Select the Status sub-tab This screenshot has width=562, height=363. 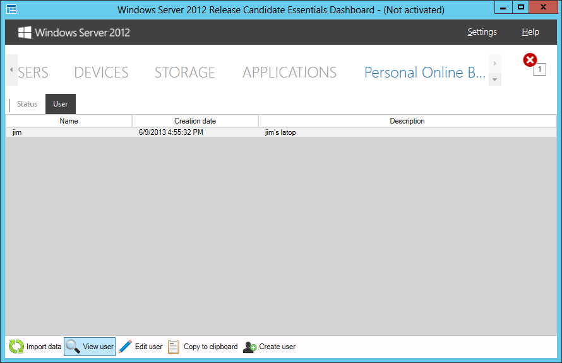[x=27, y=104]
